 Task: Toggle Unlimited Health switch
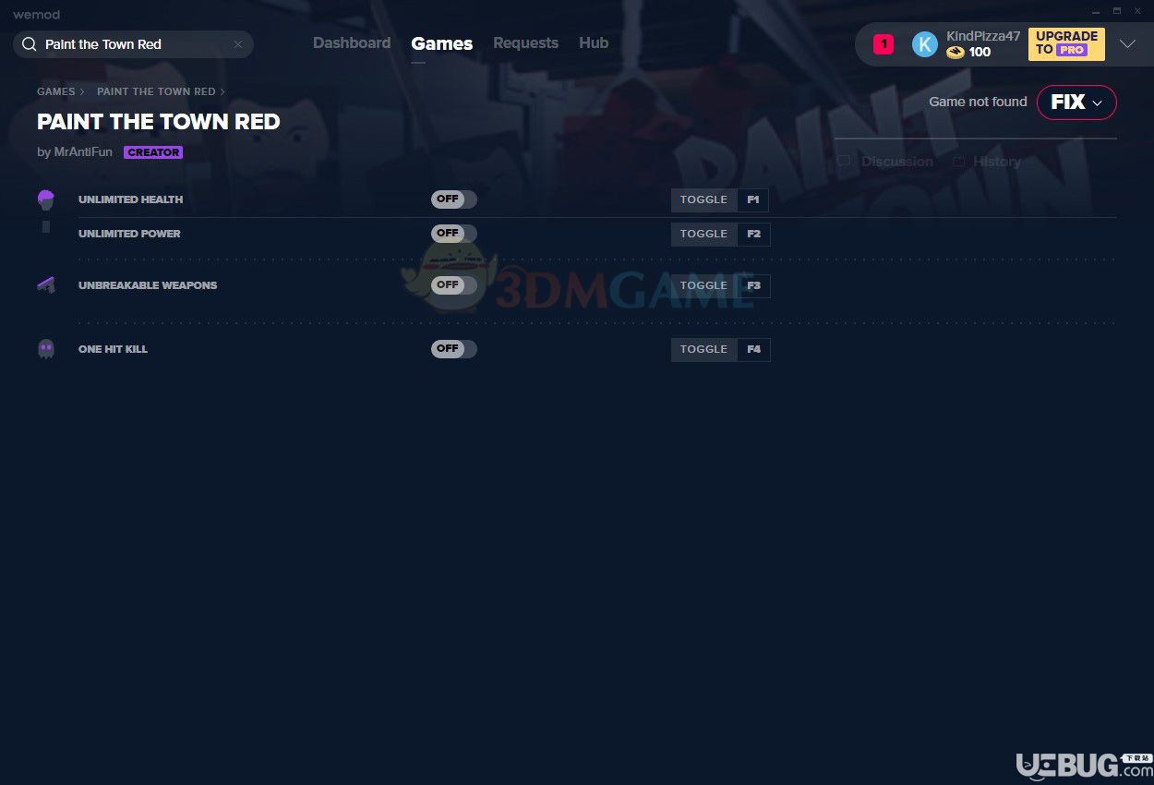(x=454, y=199)
